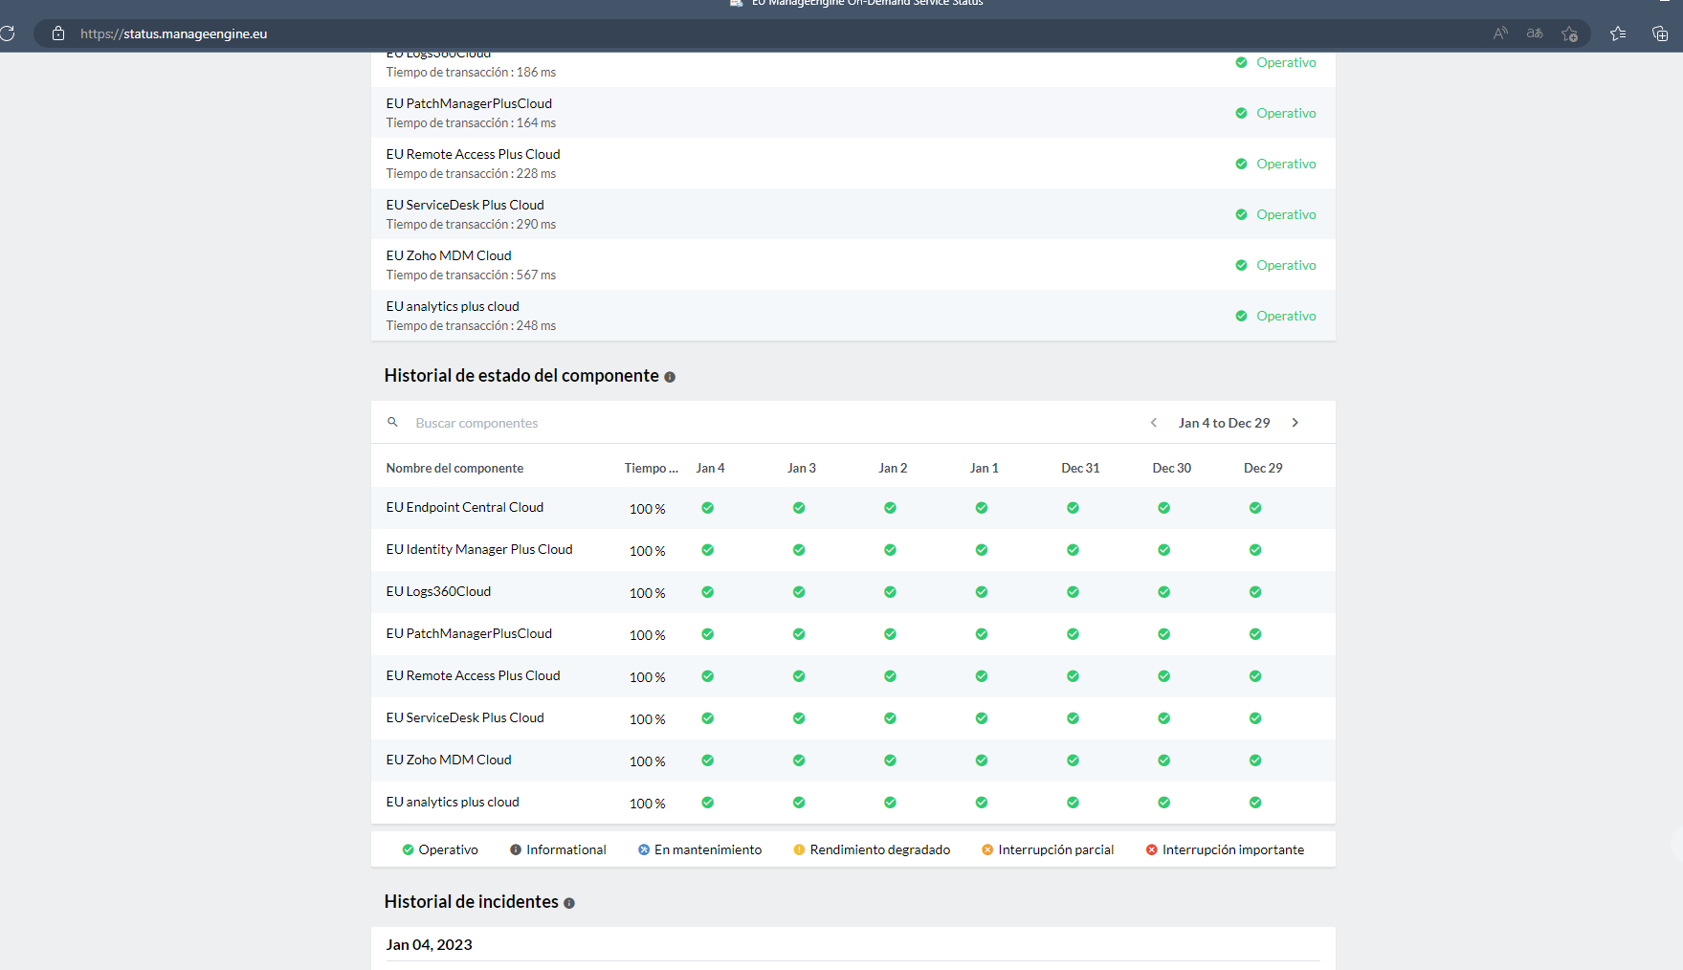Click the Operativo status text for EU analytics plus cloud

point(1286,316)
